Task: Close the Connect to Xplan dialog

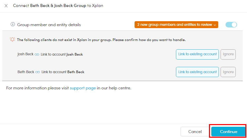Action: tap(6, 6)
